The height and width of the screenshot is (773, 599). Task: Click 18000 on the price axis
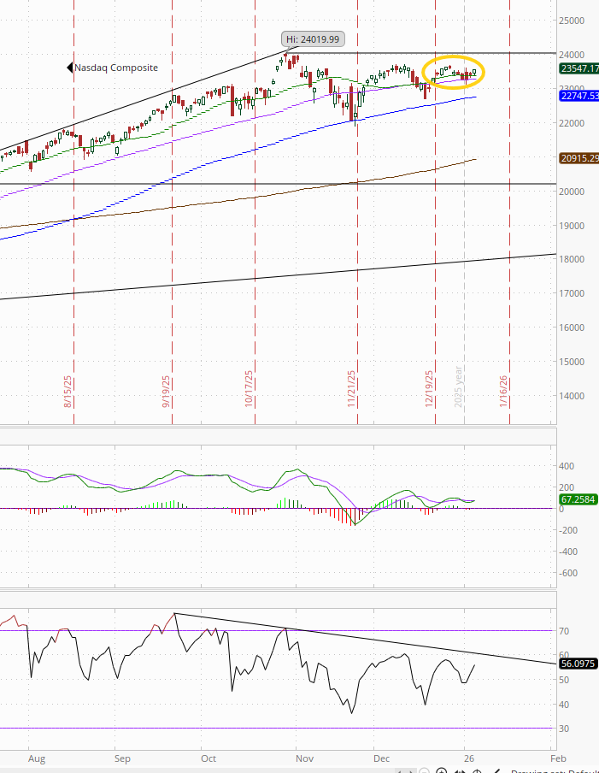coord(572,259)
